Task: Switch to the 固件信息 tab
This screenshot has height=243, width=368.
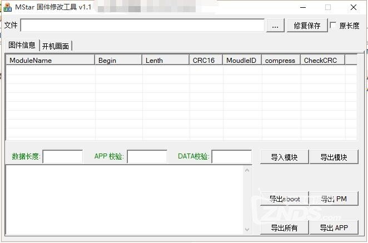Action: pyautogui.click(x=22, y=45)
